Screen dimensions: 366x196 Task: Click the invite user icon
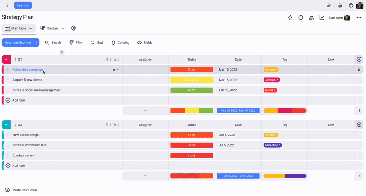click(x=329, y=5)
